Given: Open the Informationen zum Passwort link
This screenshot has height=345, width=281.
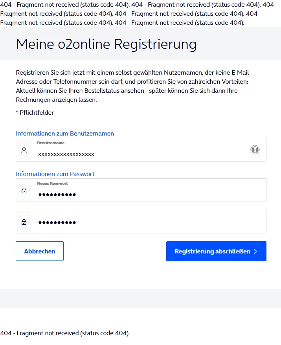Looking at the screenshot, I should (x=55, y=174).
